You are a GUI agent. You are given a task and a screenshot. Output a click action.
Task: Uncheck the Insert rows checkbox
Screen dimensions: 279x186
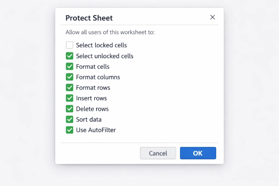(x=69, y=98)
